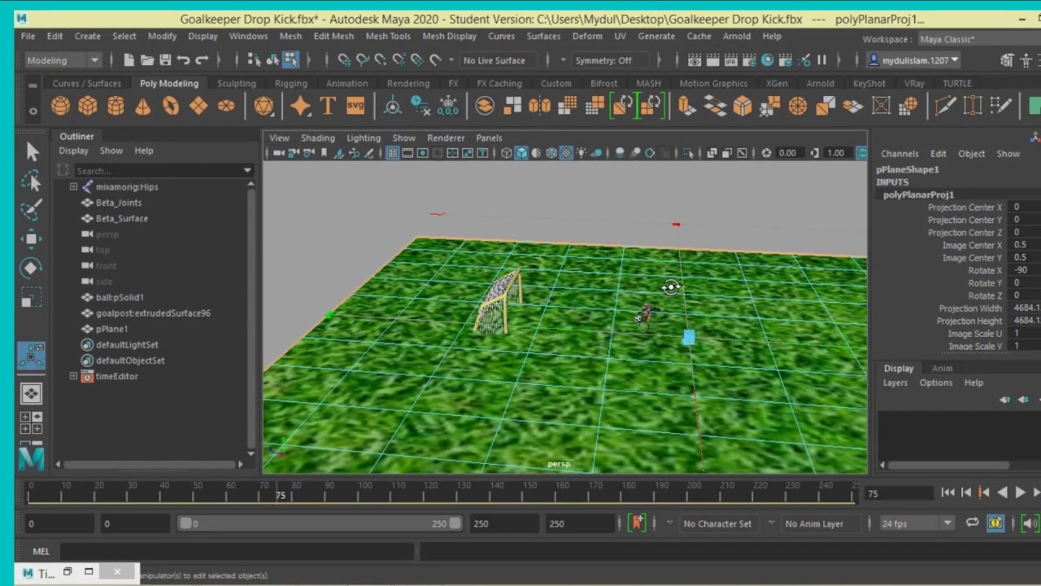Screen dimensions: 1041x586
Task: Create a polygon cylinder from the shelf
Action: 115,106
